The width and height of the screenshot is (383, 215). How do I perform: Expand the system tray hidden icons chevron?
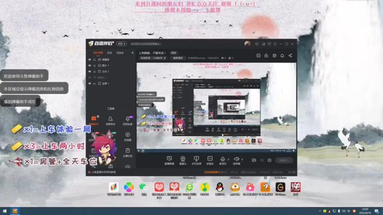point(320,211)
